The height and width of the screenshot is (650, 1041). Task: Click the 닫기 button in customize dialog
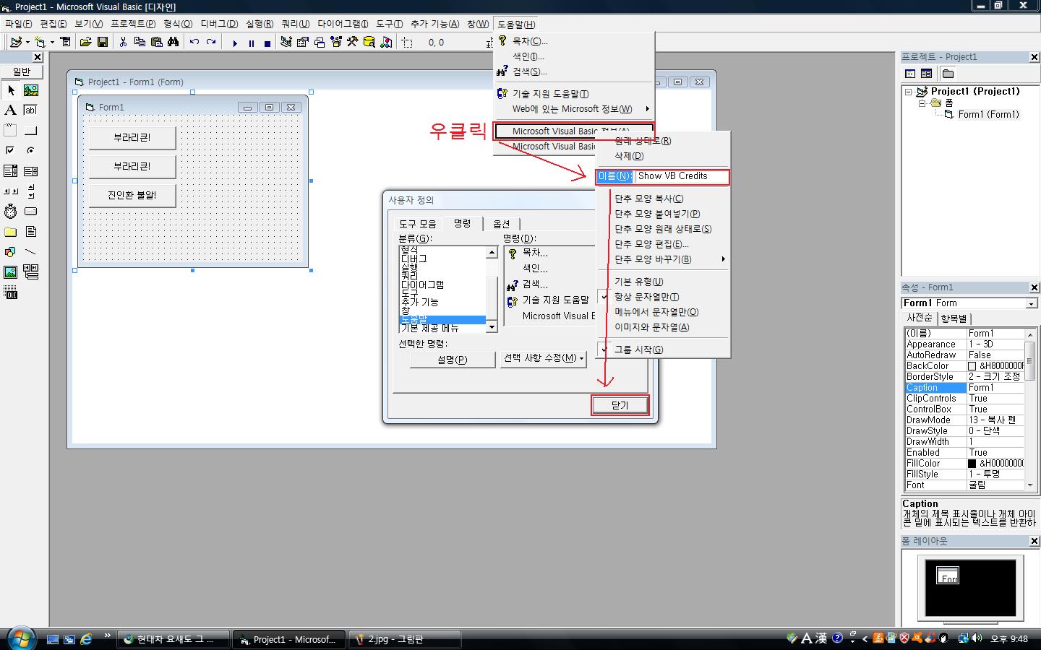click(x=620, y=405)
